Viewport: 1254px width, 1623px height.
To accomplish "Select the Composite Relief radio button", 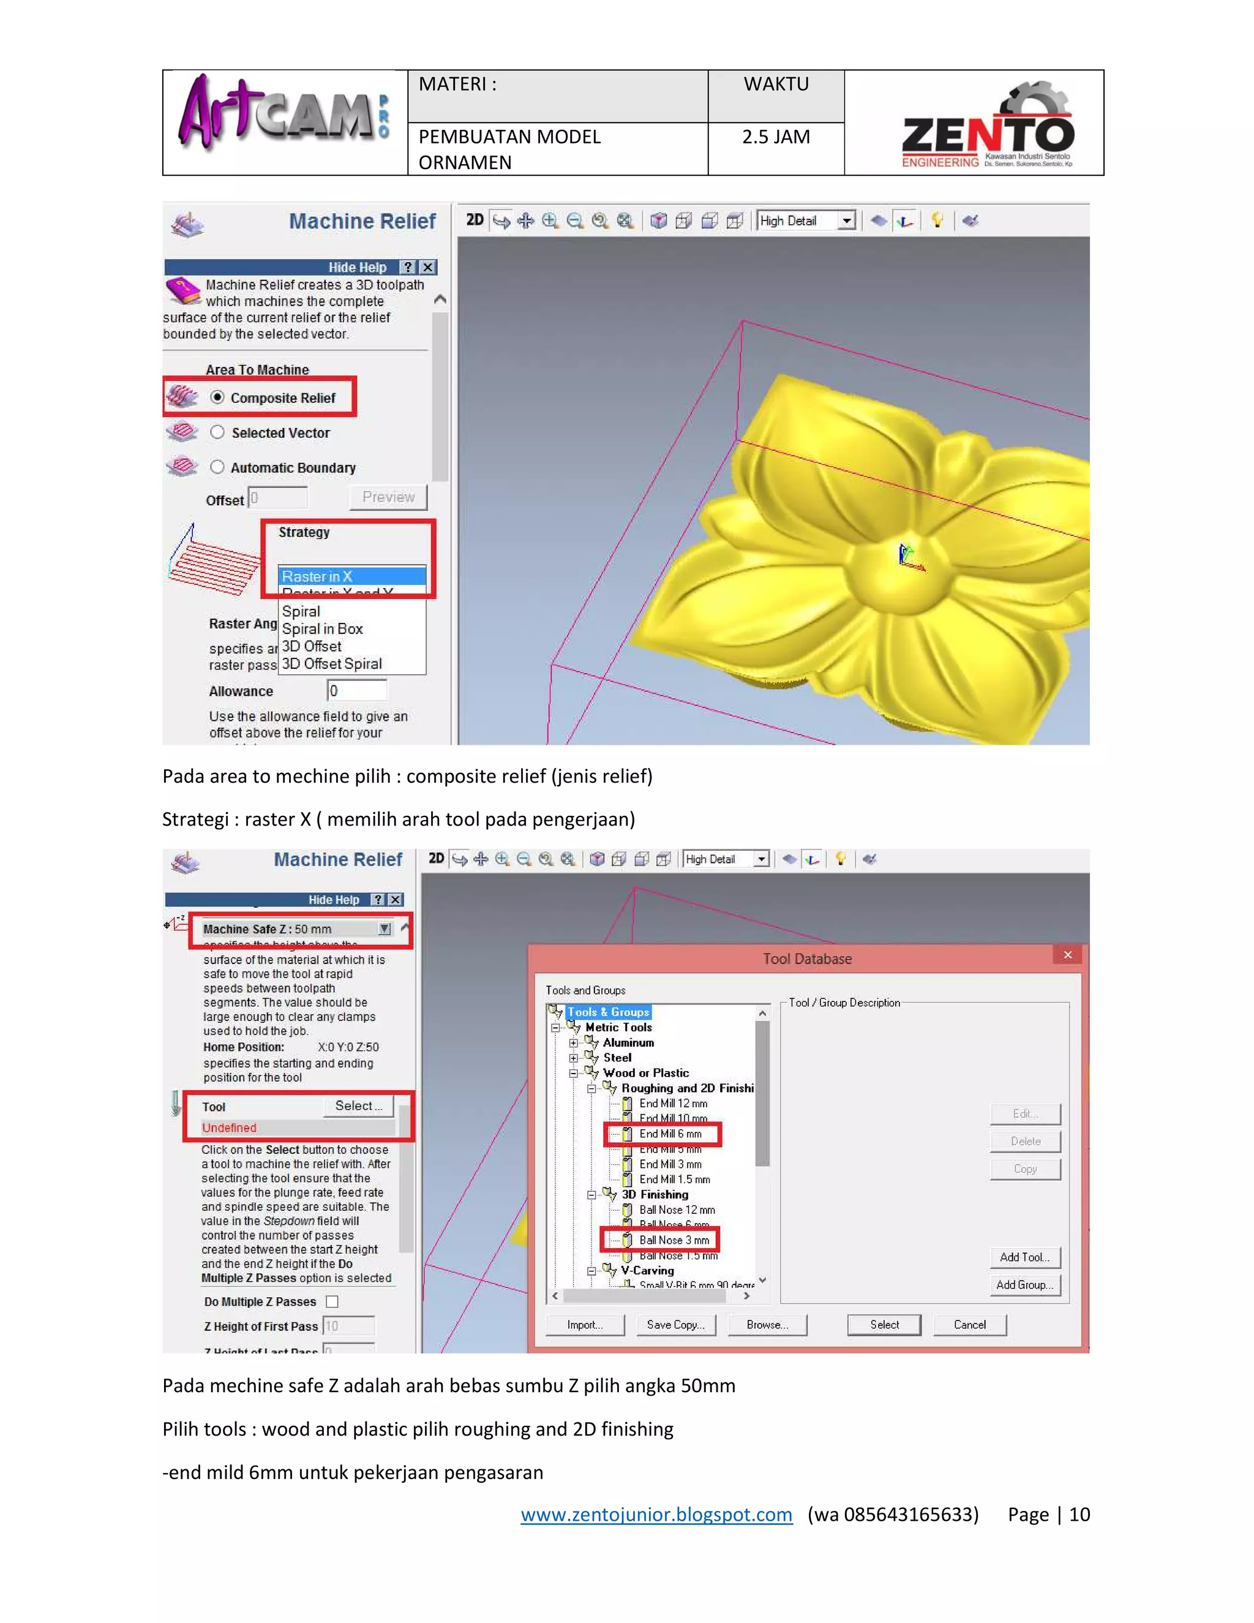I will pos(217,397).
